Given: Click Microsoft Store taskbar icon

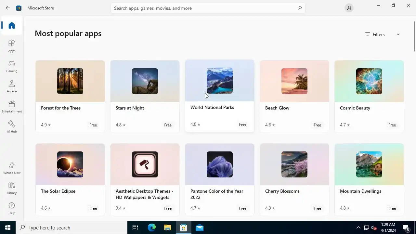Looking at the screenshot, I should click(184, 227).
